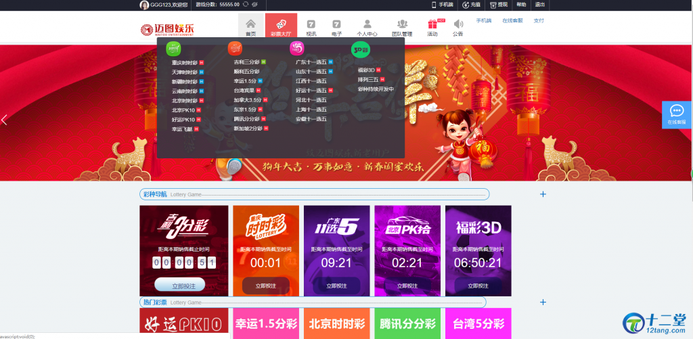Open the 公告 speaker announcement tab
Image resolution: width=693 pixels, height=339 pixels.
click(x=458, y=28)
